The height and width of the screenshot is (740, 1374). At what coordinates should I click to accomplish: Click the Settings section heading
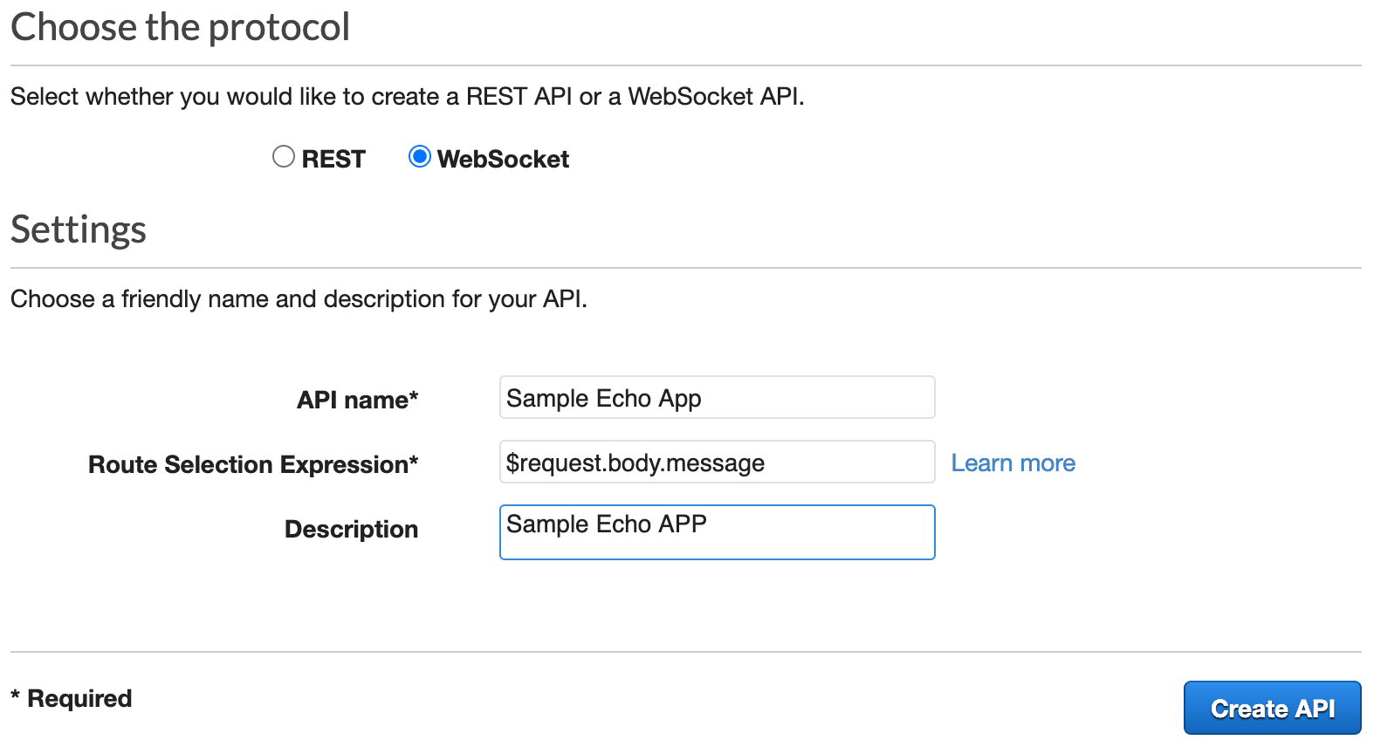[x=78, y=230]
